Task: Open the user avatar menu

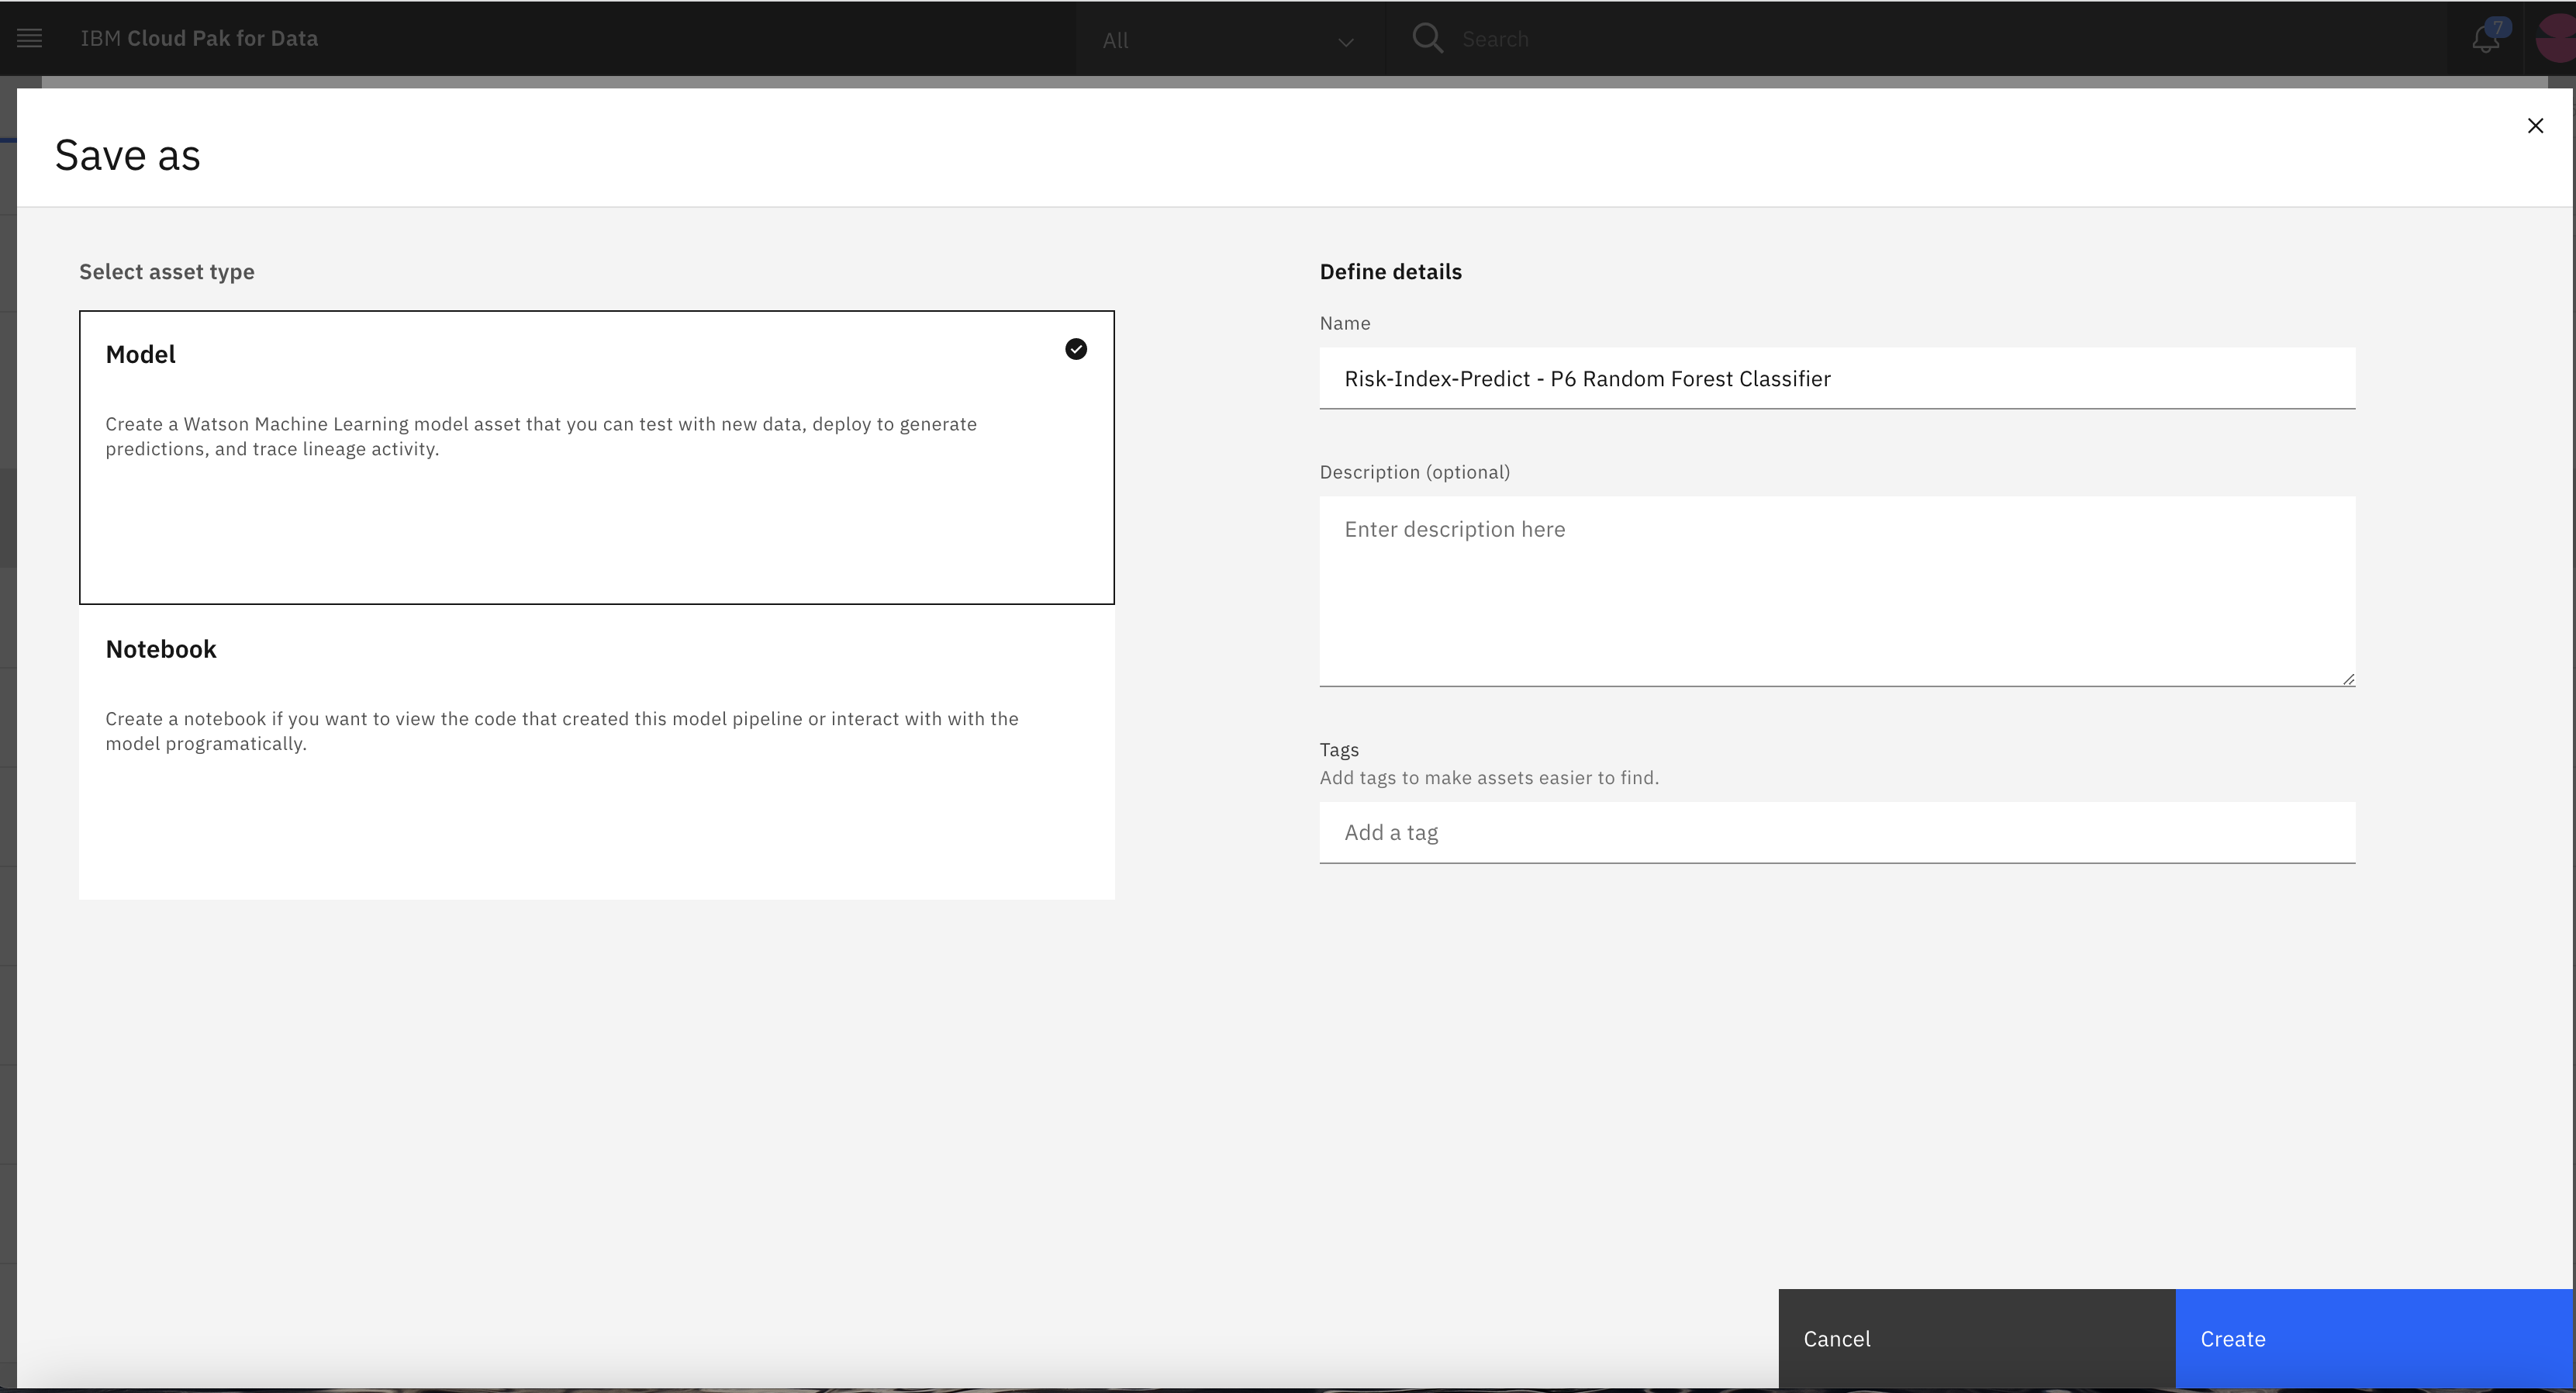Action: pos(2557,38)
